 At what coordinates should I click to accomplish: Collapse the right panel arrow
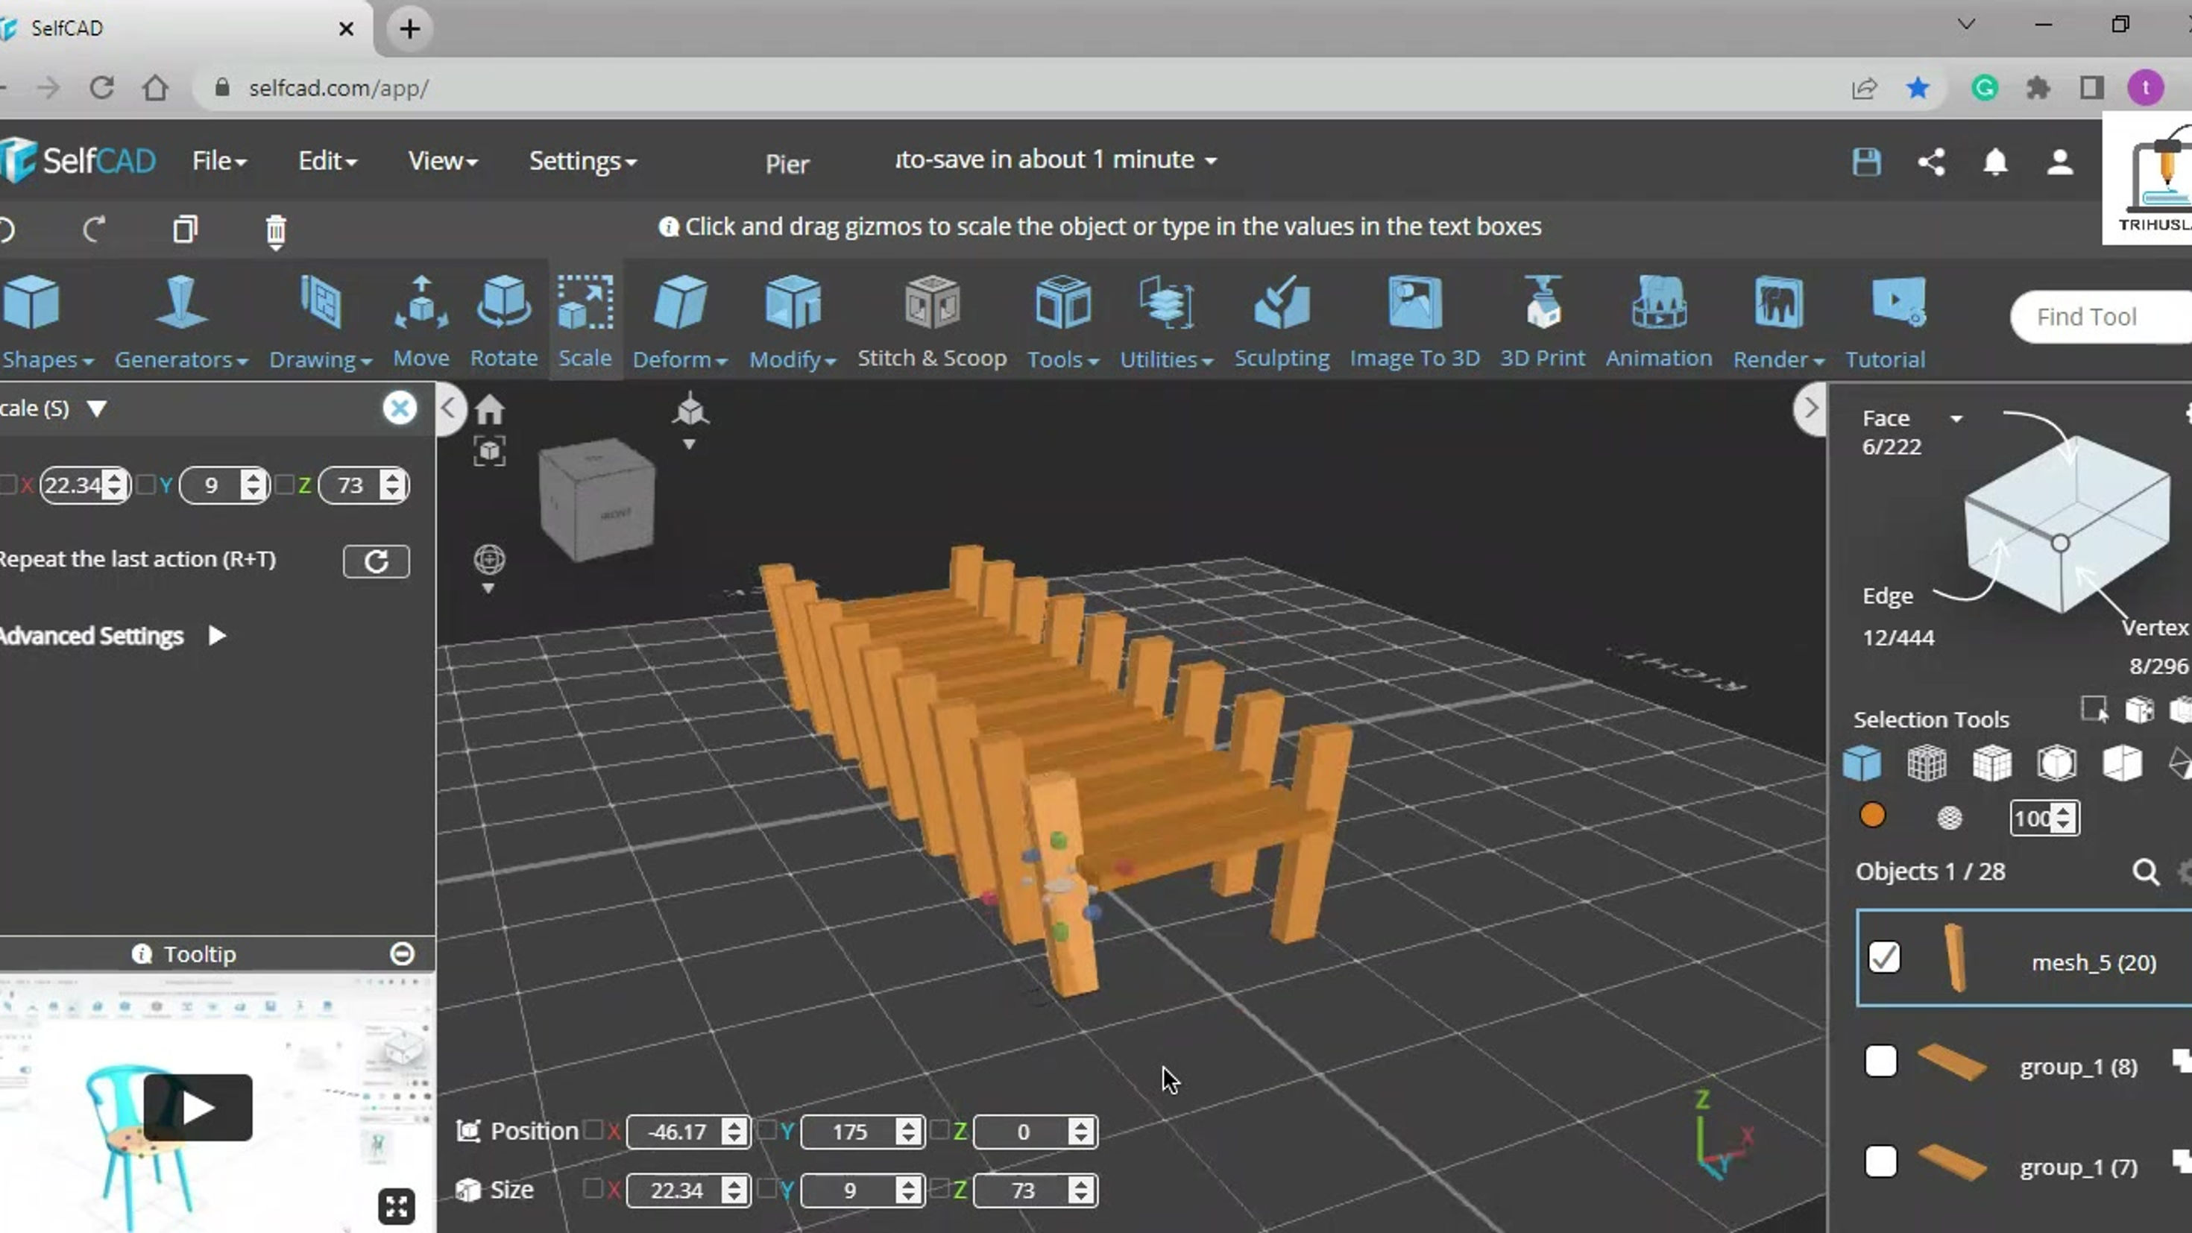click(x=1810, y=408)
